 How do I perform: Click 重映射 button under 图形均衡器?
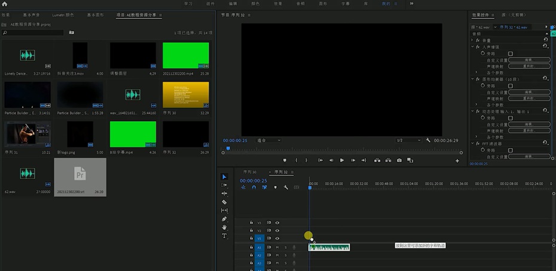(x=529, y=98)
